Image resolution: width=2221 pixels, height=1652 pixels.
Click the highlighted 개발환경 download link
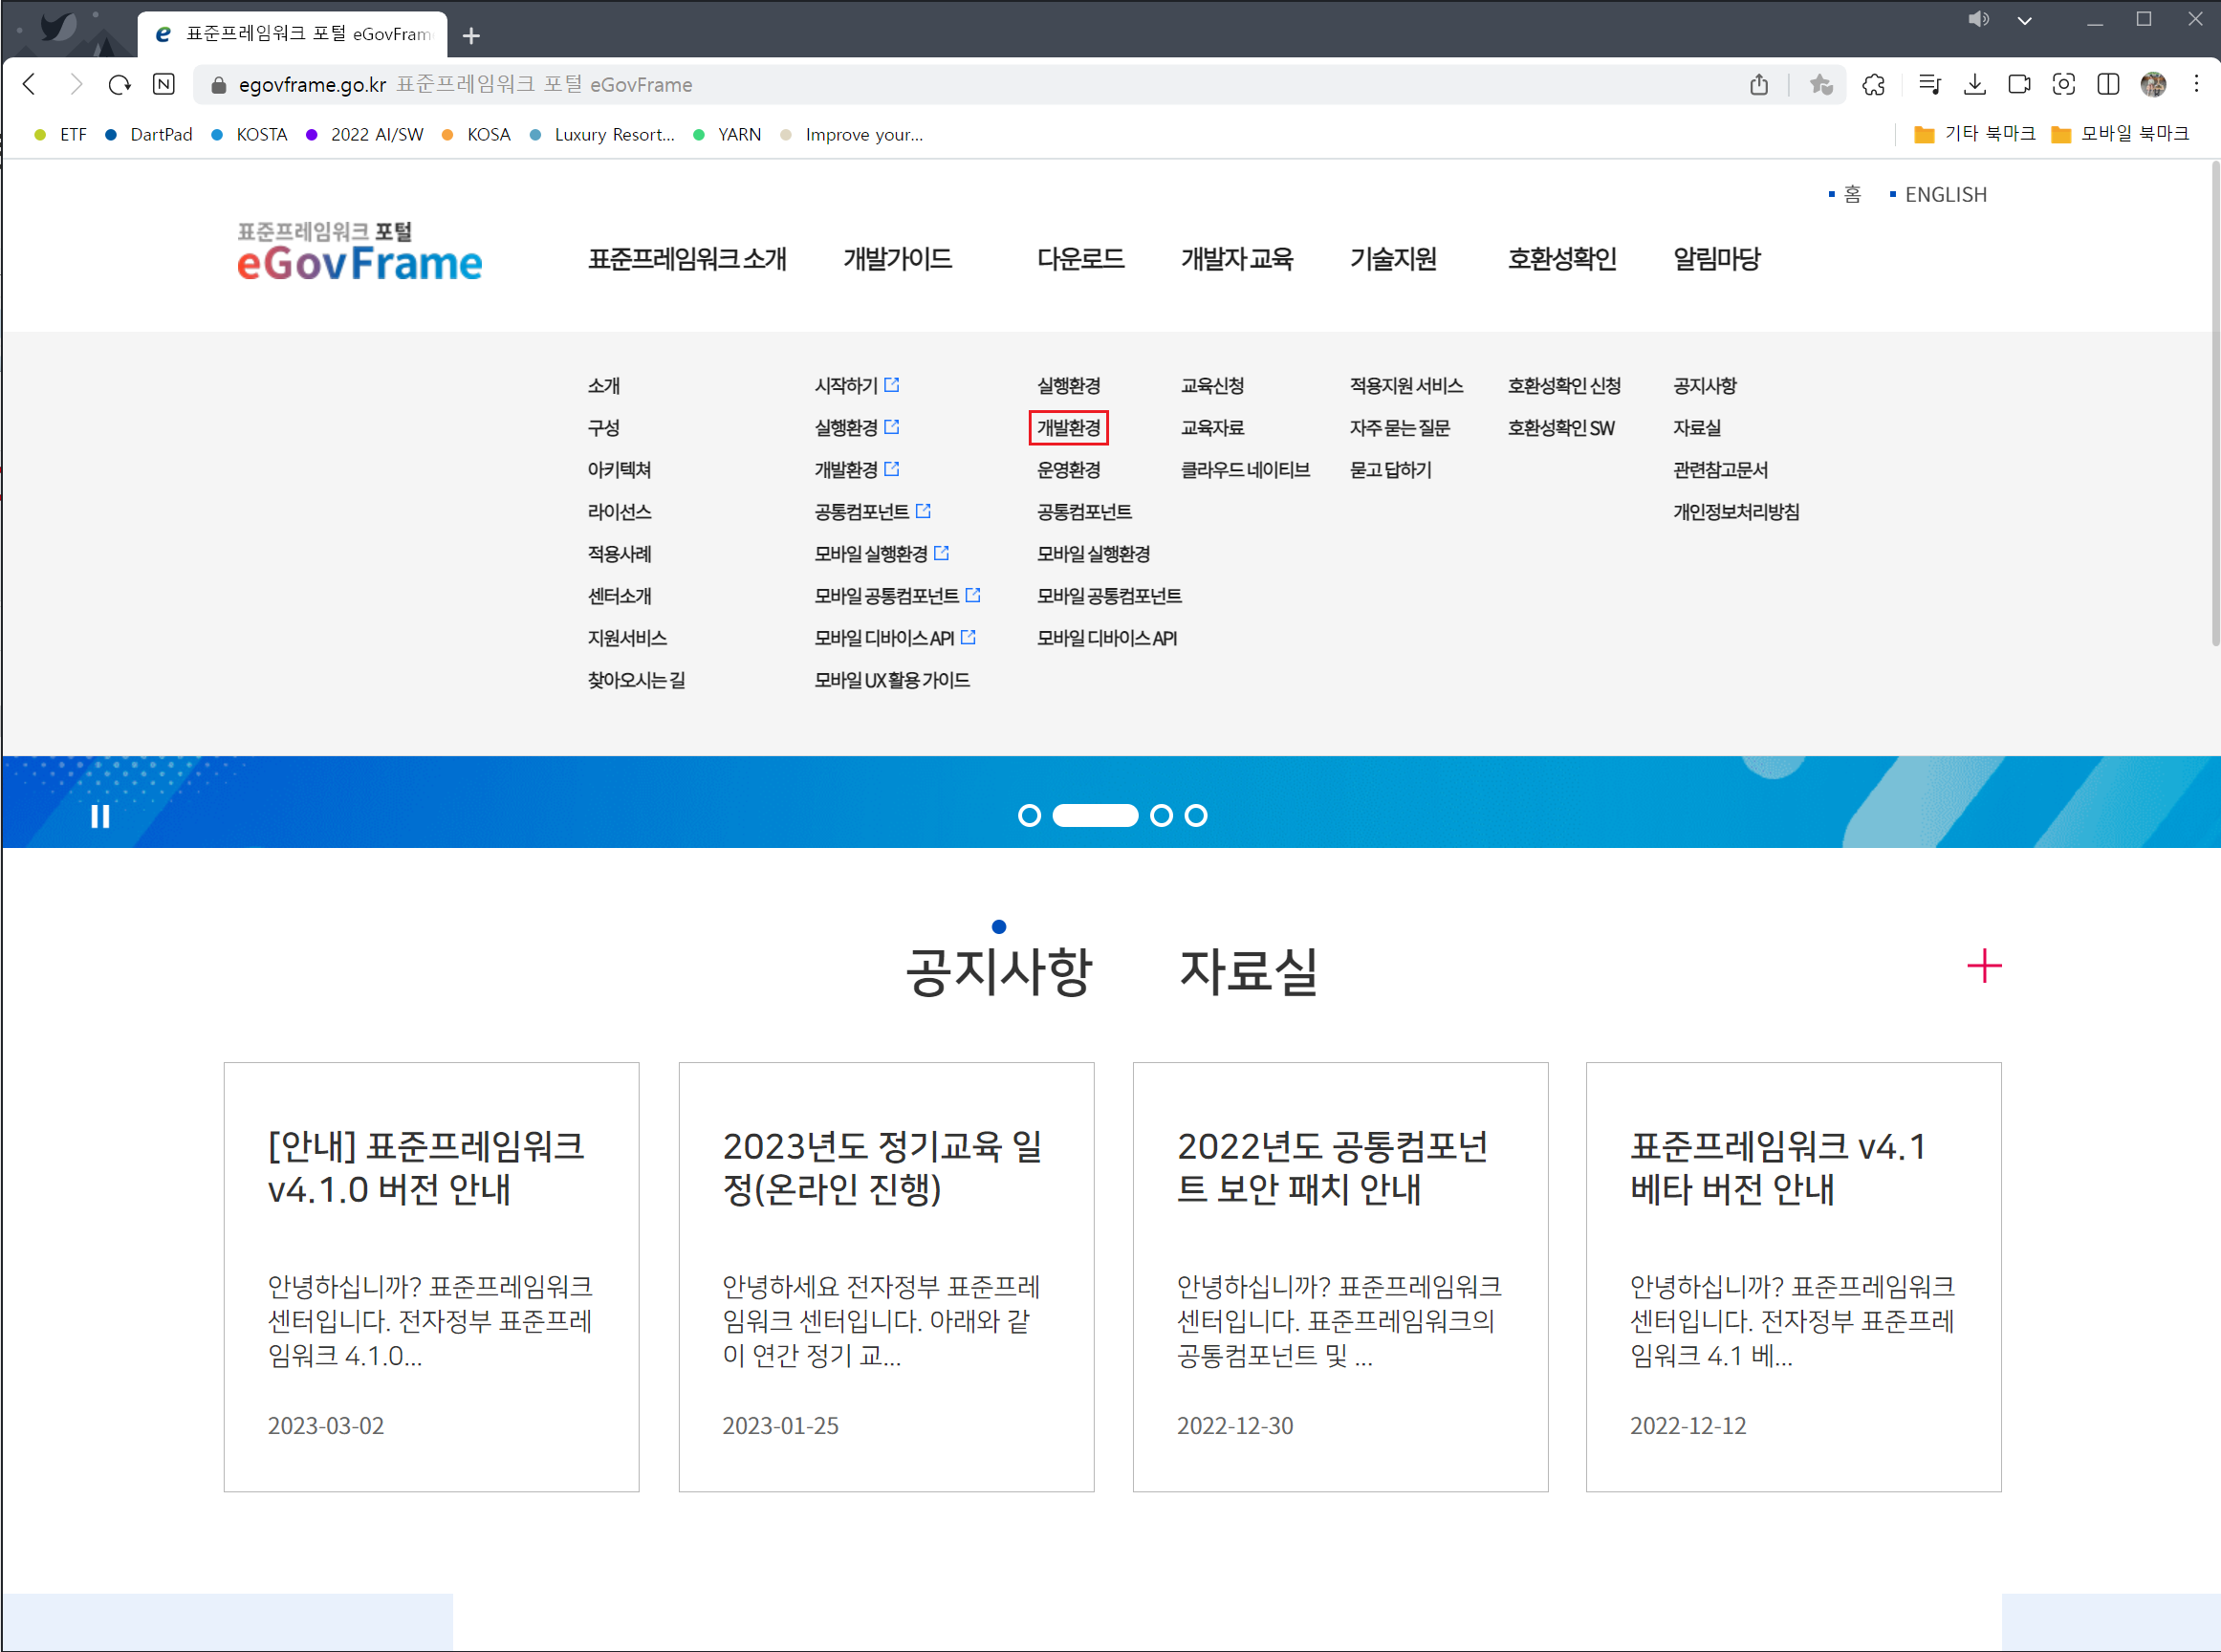pos(1068,428)
